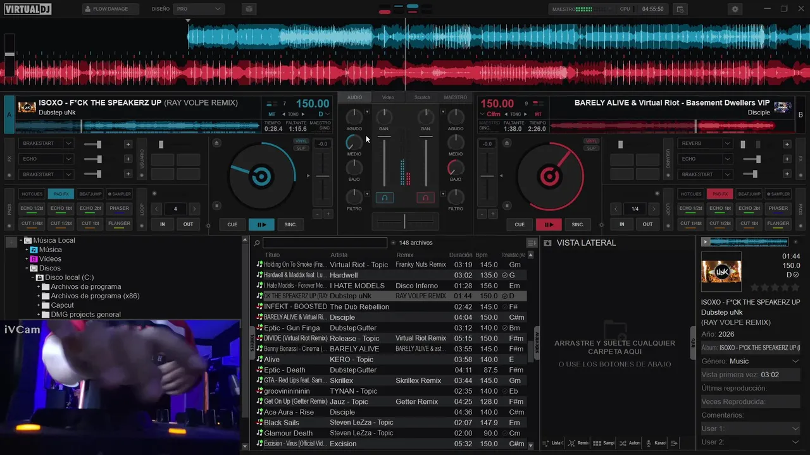This screenshot has width=810, height=455.
Task: Switch to the AUDIO mixer tab
Action: click(x=354, y=97)
